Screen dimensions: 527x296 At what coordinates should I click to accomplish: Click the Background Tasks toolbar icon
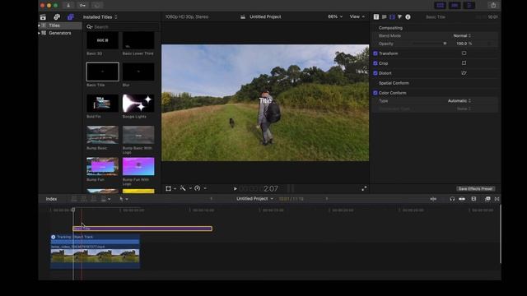(x=97, y=6)
